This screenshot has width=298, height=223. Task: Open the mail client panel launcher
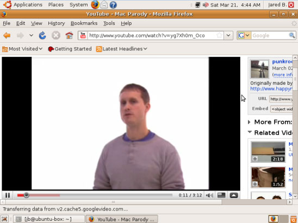[104, 5]
